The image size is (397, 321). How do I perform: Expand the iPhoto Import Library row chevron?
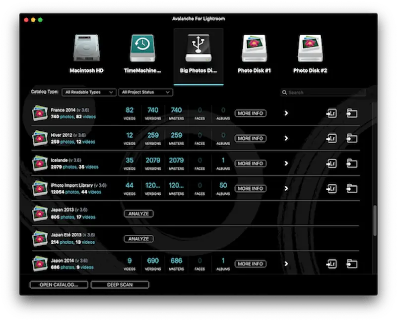click(x=286, y=188)
